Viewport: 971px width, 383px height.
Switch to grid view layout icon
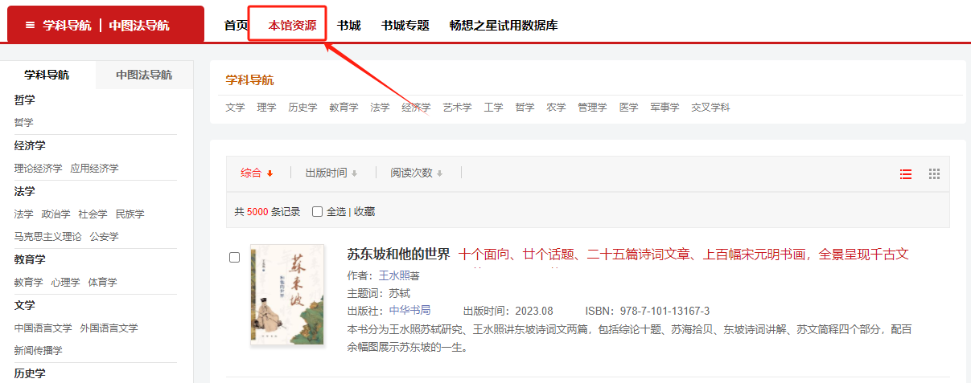pyautogui.click(x=934, y=174)
